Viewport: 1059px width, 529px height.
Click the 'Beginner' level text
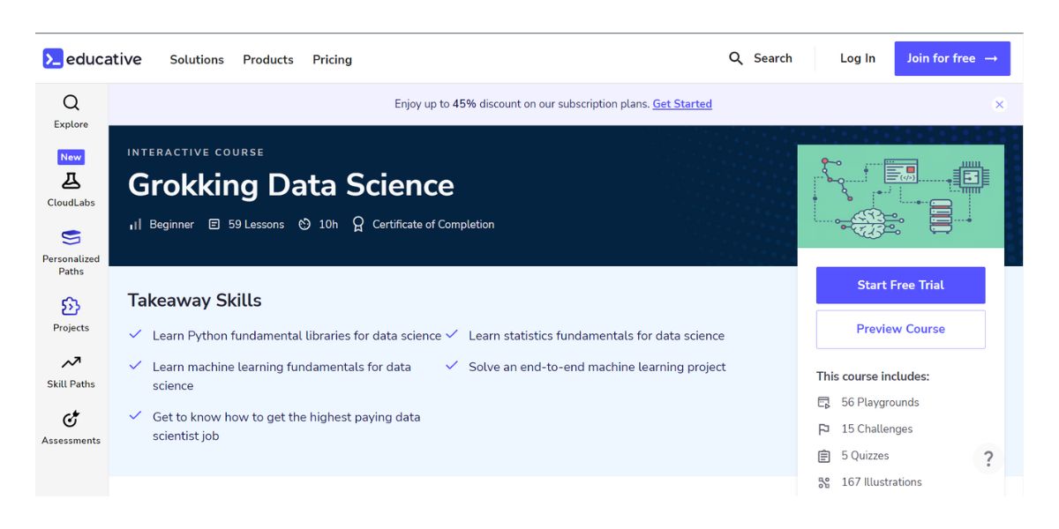click(171, 225)
